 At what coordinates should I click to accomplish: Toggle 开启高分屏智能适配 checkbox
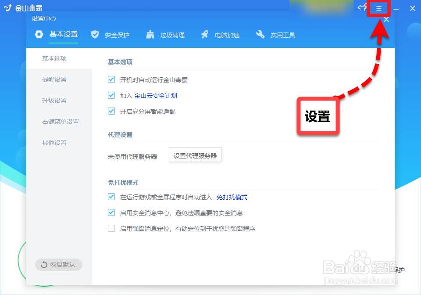[111, 111]
